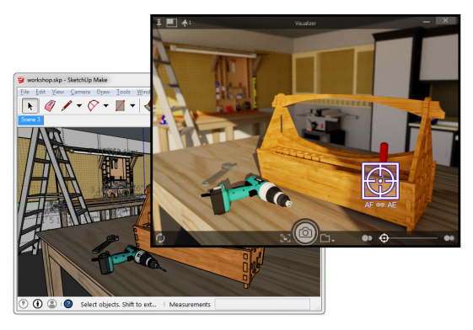Viewport: 473px width, 330px height.
Task: Open the Camera menu
Action: point(80,92)
